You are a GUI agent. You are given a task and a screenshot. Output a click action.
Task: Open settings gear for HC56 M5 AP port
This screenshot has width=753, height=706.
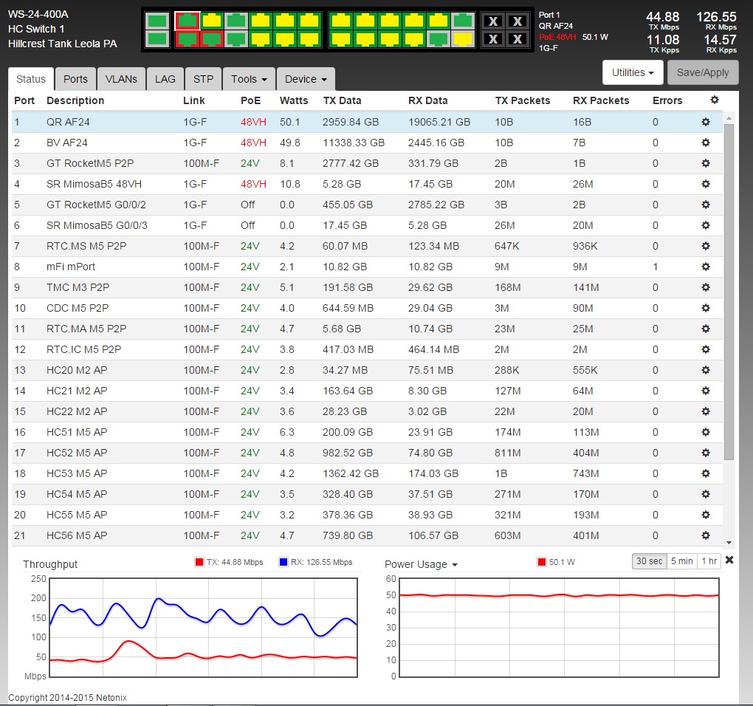pyautogui.click(x=705, y=535)
